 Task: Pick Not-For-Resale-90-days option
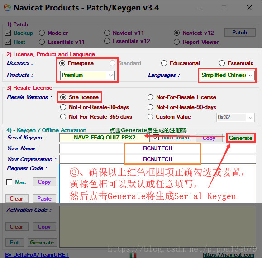pyautogui.click(x=150, y=107)
